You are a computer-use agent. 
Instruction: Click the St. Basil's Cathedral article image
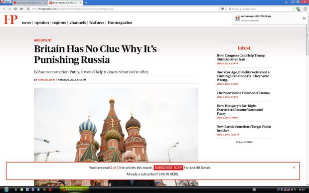coord(116,137)
